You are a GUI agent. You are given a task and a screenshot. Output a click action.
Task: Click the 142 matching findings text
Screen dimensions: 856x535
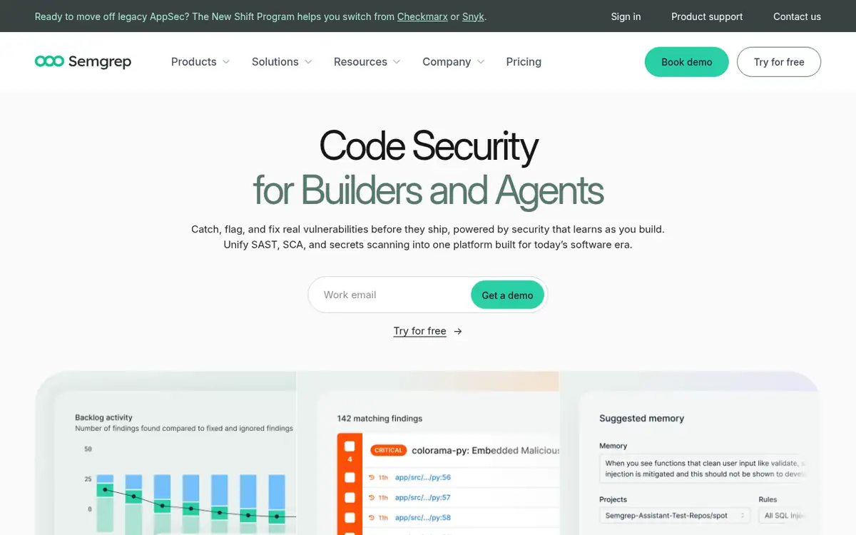[379, 419]
